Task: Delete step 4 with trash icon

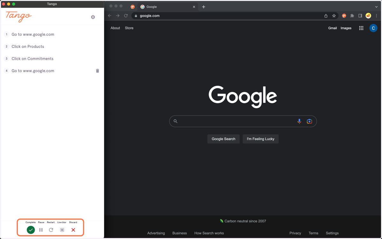Action: tap(97, 71)
